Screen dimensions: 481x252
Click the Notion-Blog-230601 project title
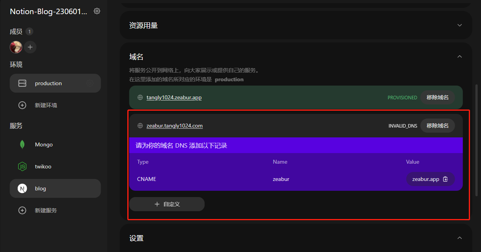[48, 11]
